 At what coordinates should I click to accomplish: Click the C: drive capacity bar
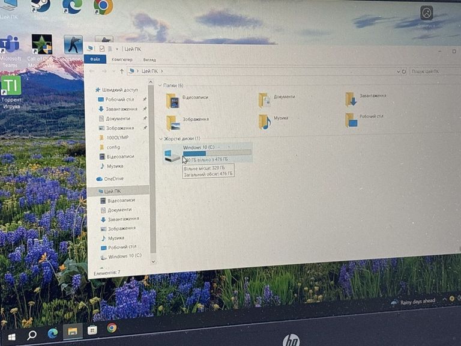217,153
